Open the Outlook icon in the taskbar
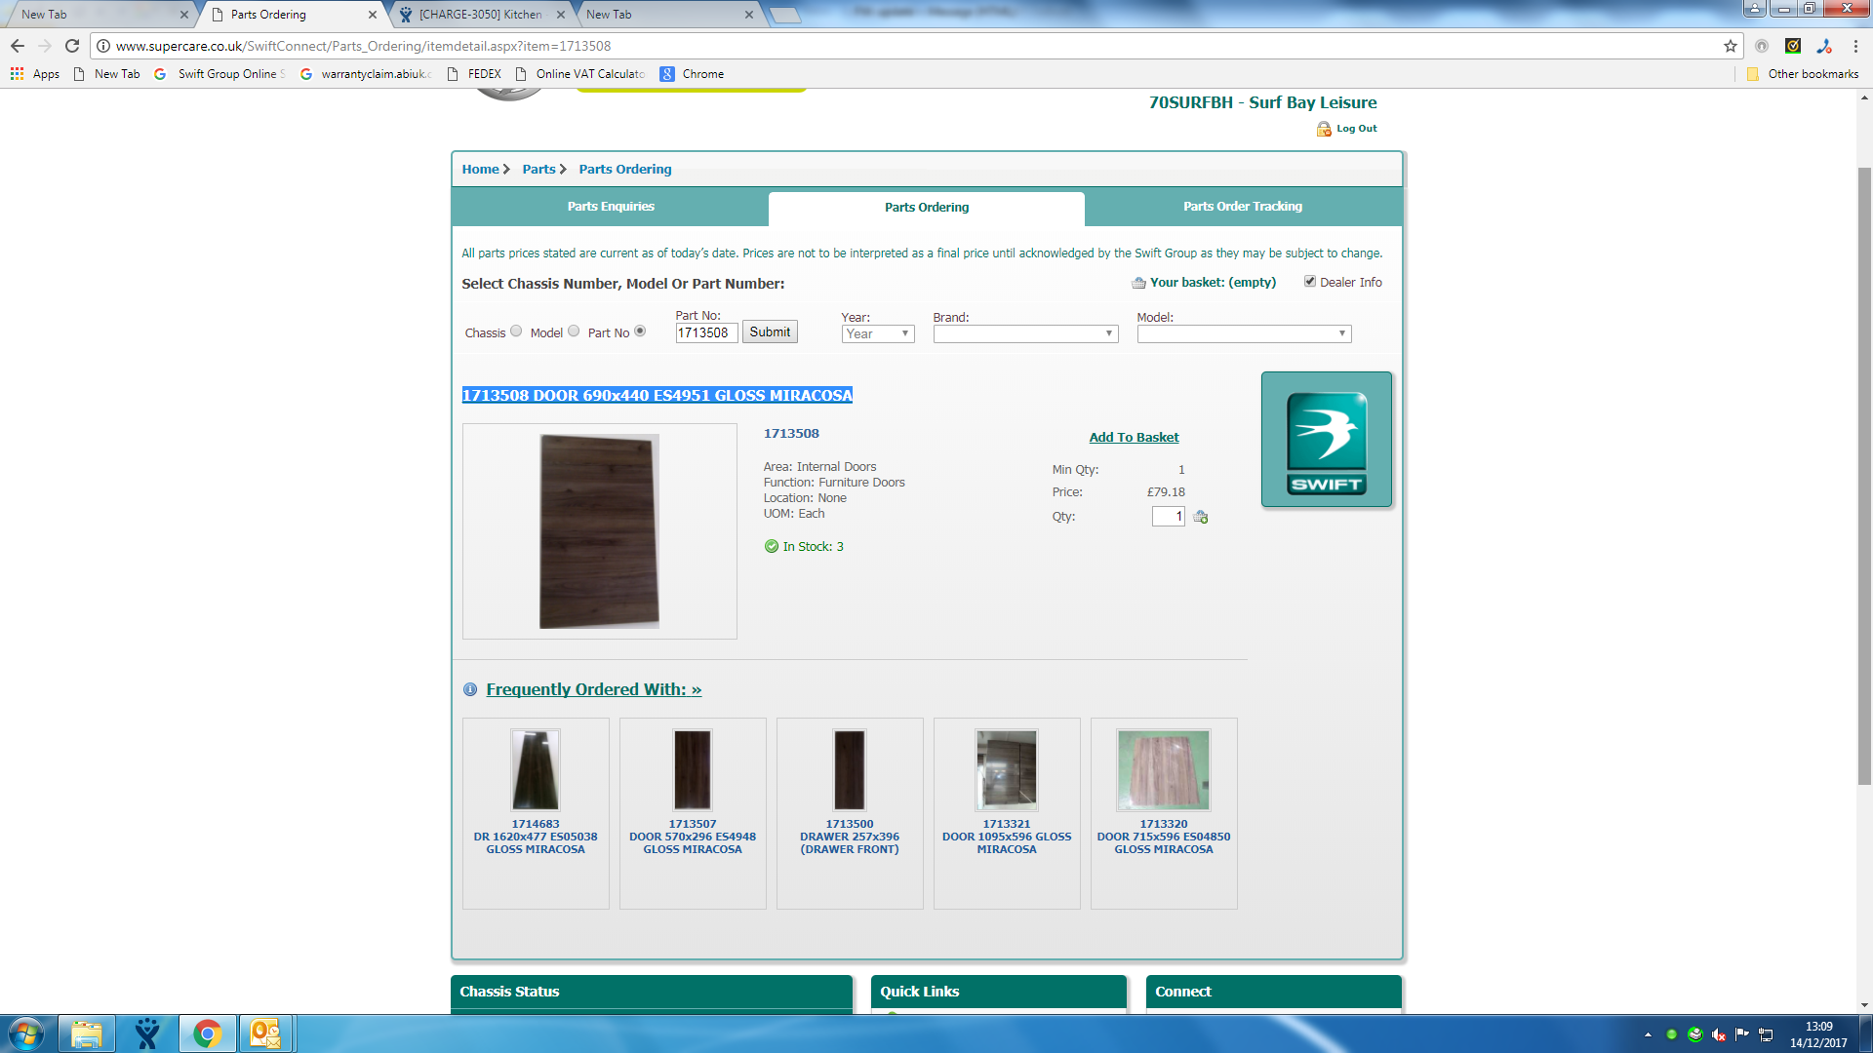This screenshot has width=1873, height=1053. point(265,1033)
